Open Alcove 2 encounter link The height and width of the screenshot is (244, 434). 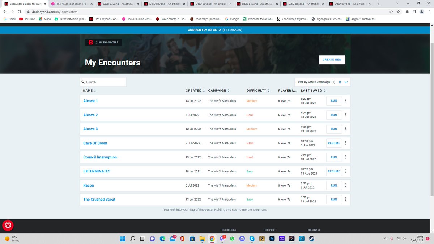click(x=90, y=115)
